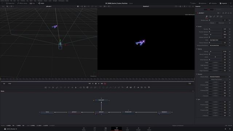Open the Controls tab icon in Inspector

[x=206, y=17]
